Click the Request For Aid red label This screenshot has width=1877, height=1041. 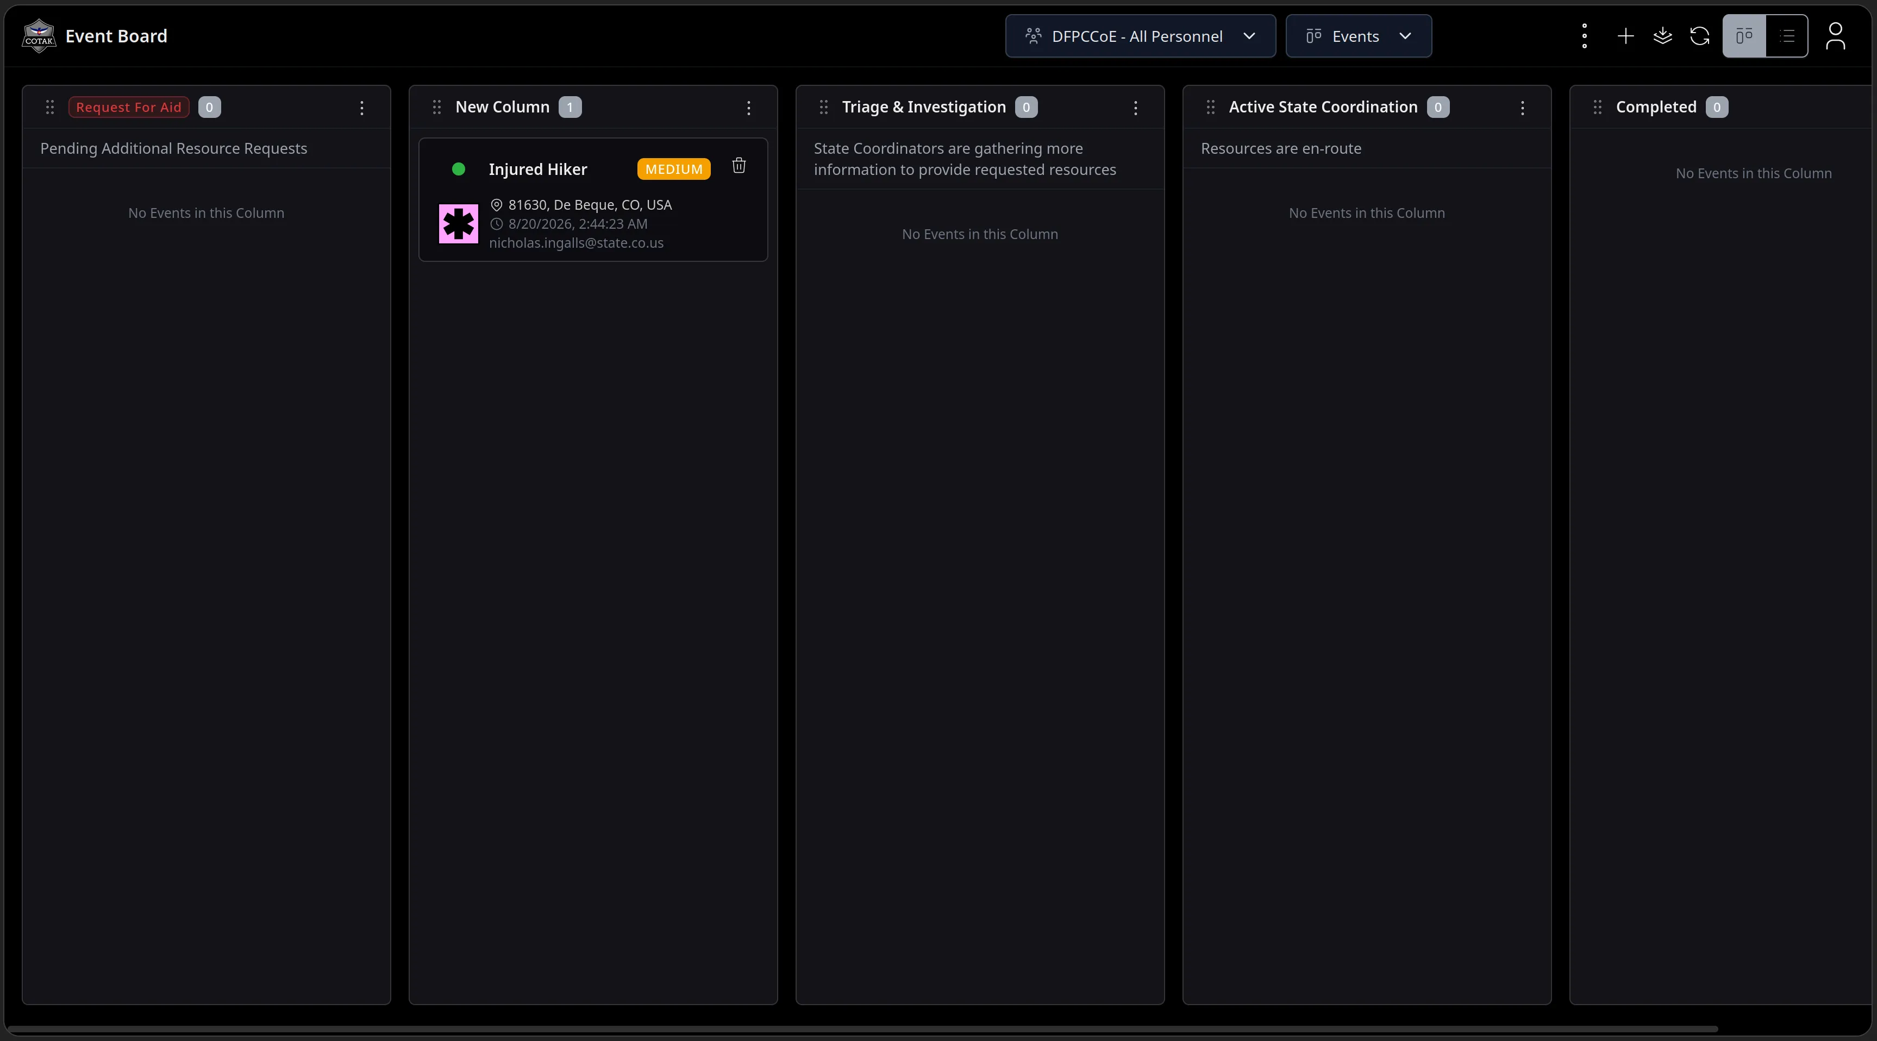click(x=128, y=107)
